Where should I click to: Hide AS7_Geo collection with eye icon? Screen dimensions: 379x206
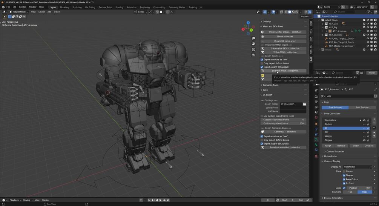368,24
